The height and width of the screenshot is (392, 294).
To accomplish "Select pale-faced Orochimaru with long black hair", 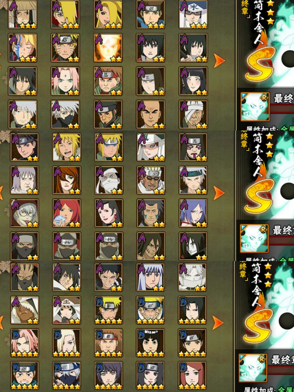I will (x=193, y=246).
